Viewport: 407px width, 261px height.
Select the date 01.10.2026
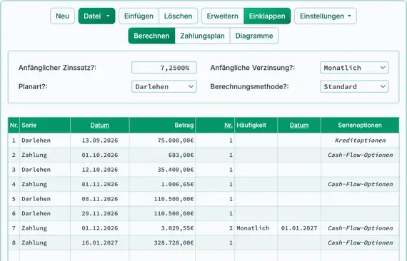coord(100,155)
